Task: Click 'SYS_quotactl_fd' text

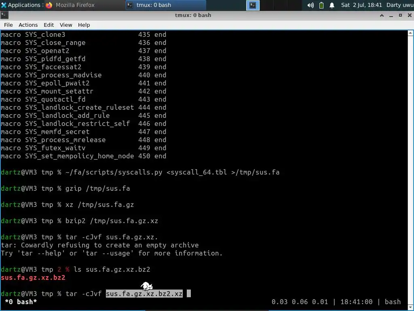Action: coord(55,100)
